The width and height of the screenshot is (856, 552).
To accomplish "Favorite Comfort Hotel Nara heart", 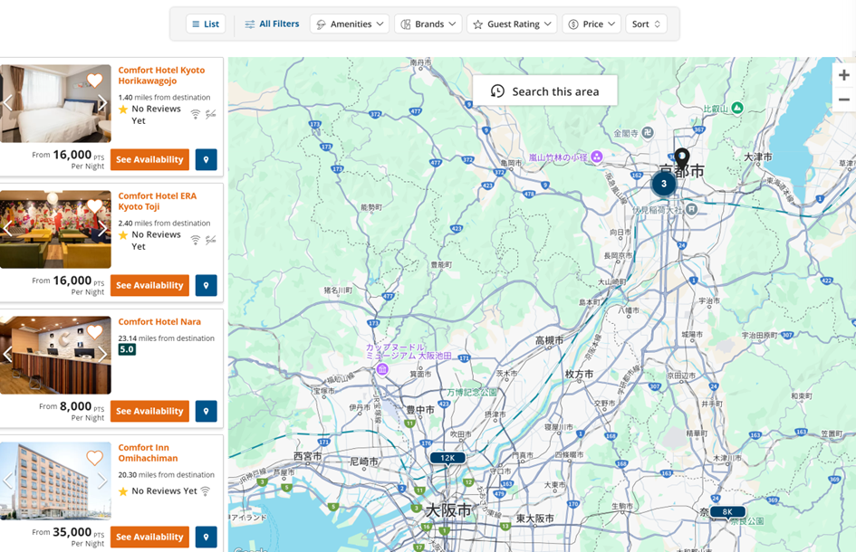I will click(94, 331).
